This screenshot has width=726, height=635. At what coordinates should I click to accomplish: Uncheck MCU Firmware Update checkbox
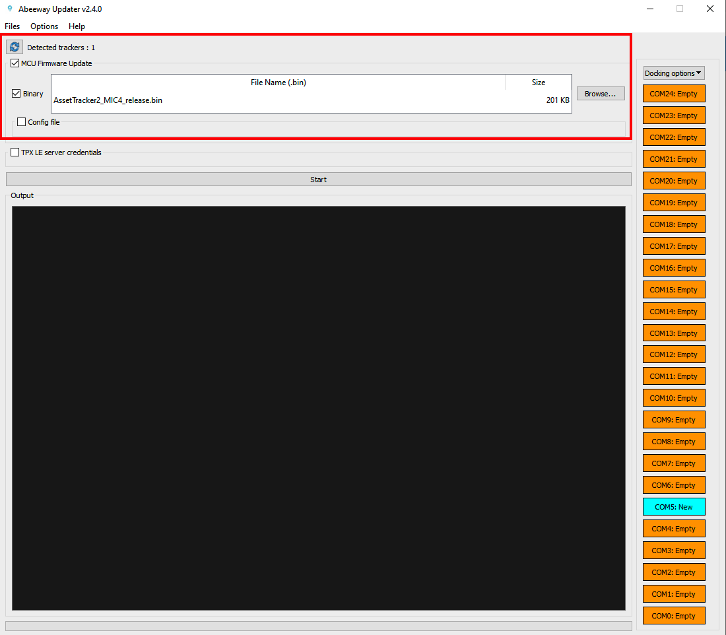point(15,63)
